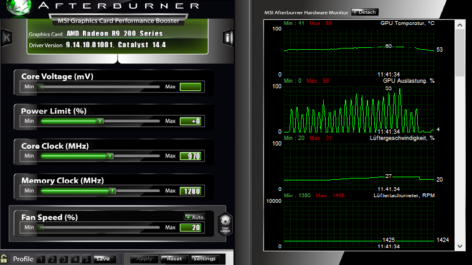
Task: Open the information i side button
Action: click(228, 38)
